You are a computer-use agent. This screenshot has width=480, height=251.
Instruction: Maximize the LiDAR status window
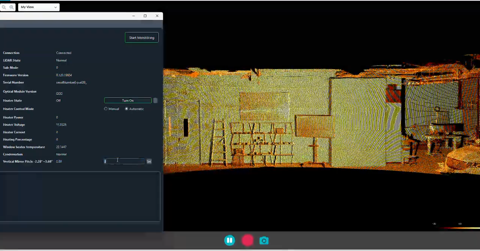(145, 16)
